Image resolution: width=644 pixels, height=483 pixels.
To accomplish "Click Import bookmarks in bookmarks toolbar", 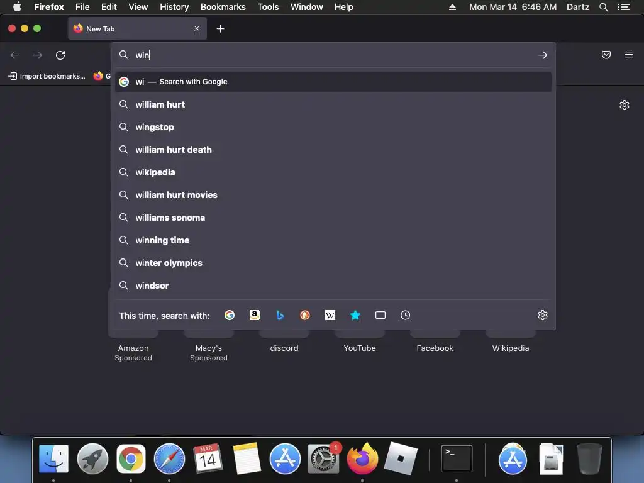I will 47,76.
